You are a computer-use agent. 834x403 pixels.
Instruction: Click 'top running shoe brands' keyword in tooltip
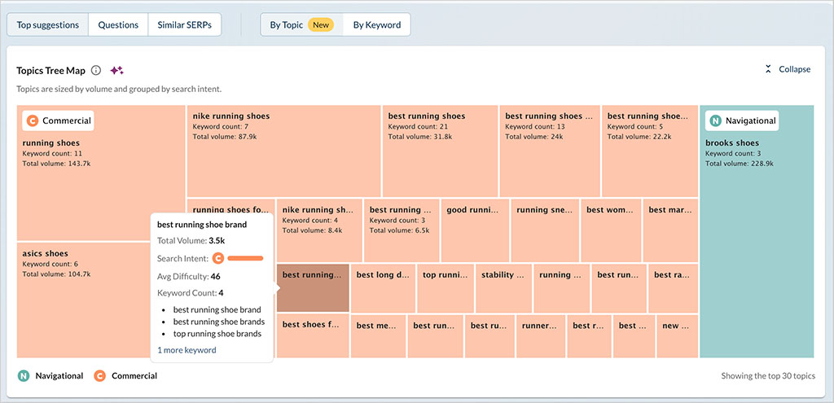tap(217, 334)
